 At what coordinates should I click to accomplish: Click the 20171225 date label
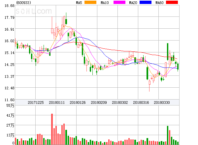tap(36, 102)
